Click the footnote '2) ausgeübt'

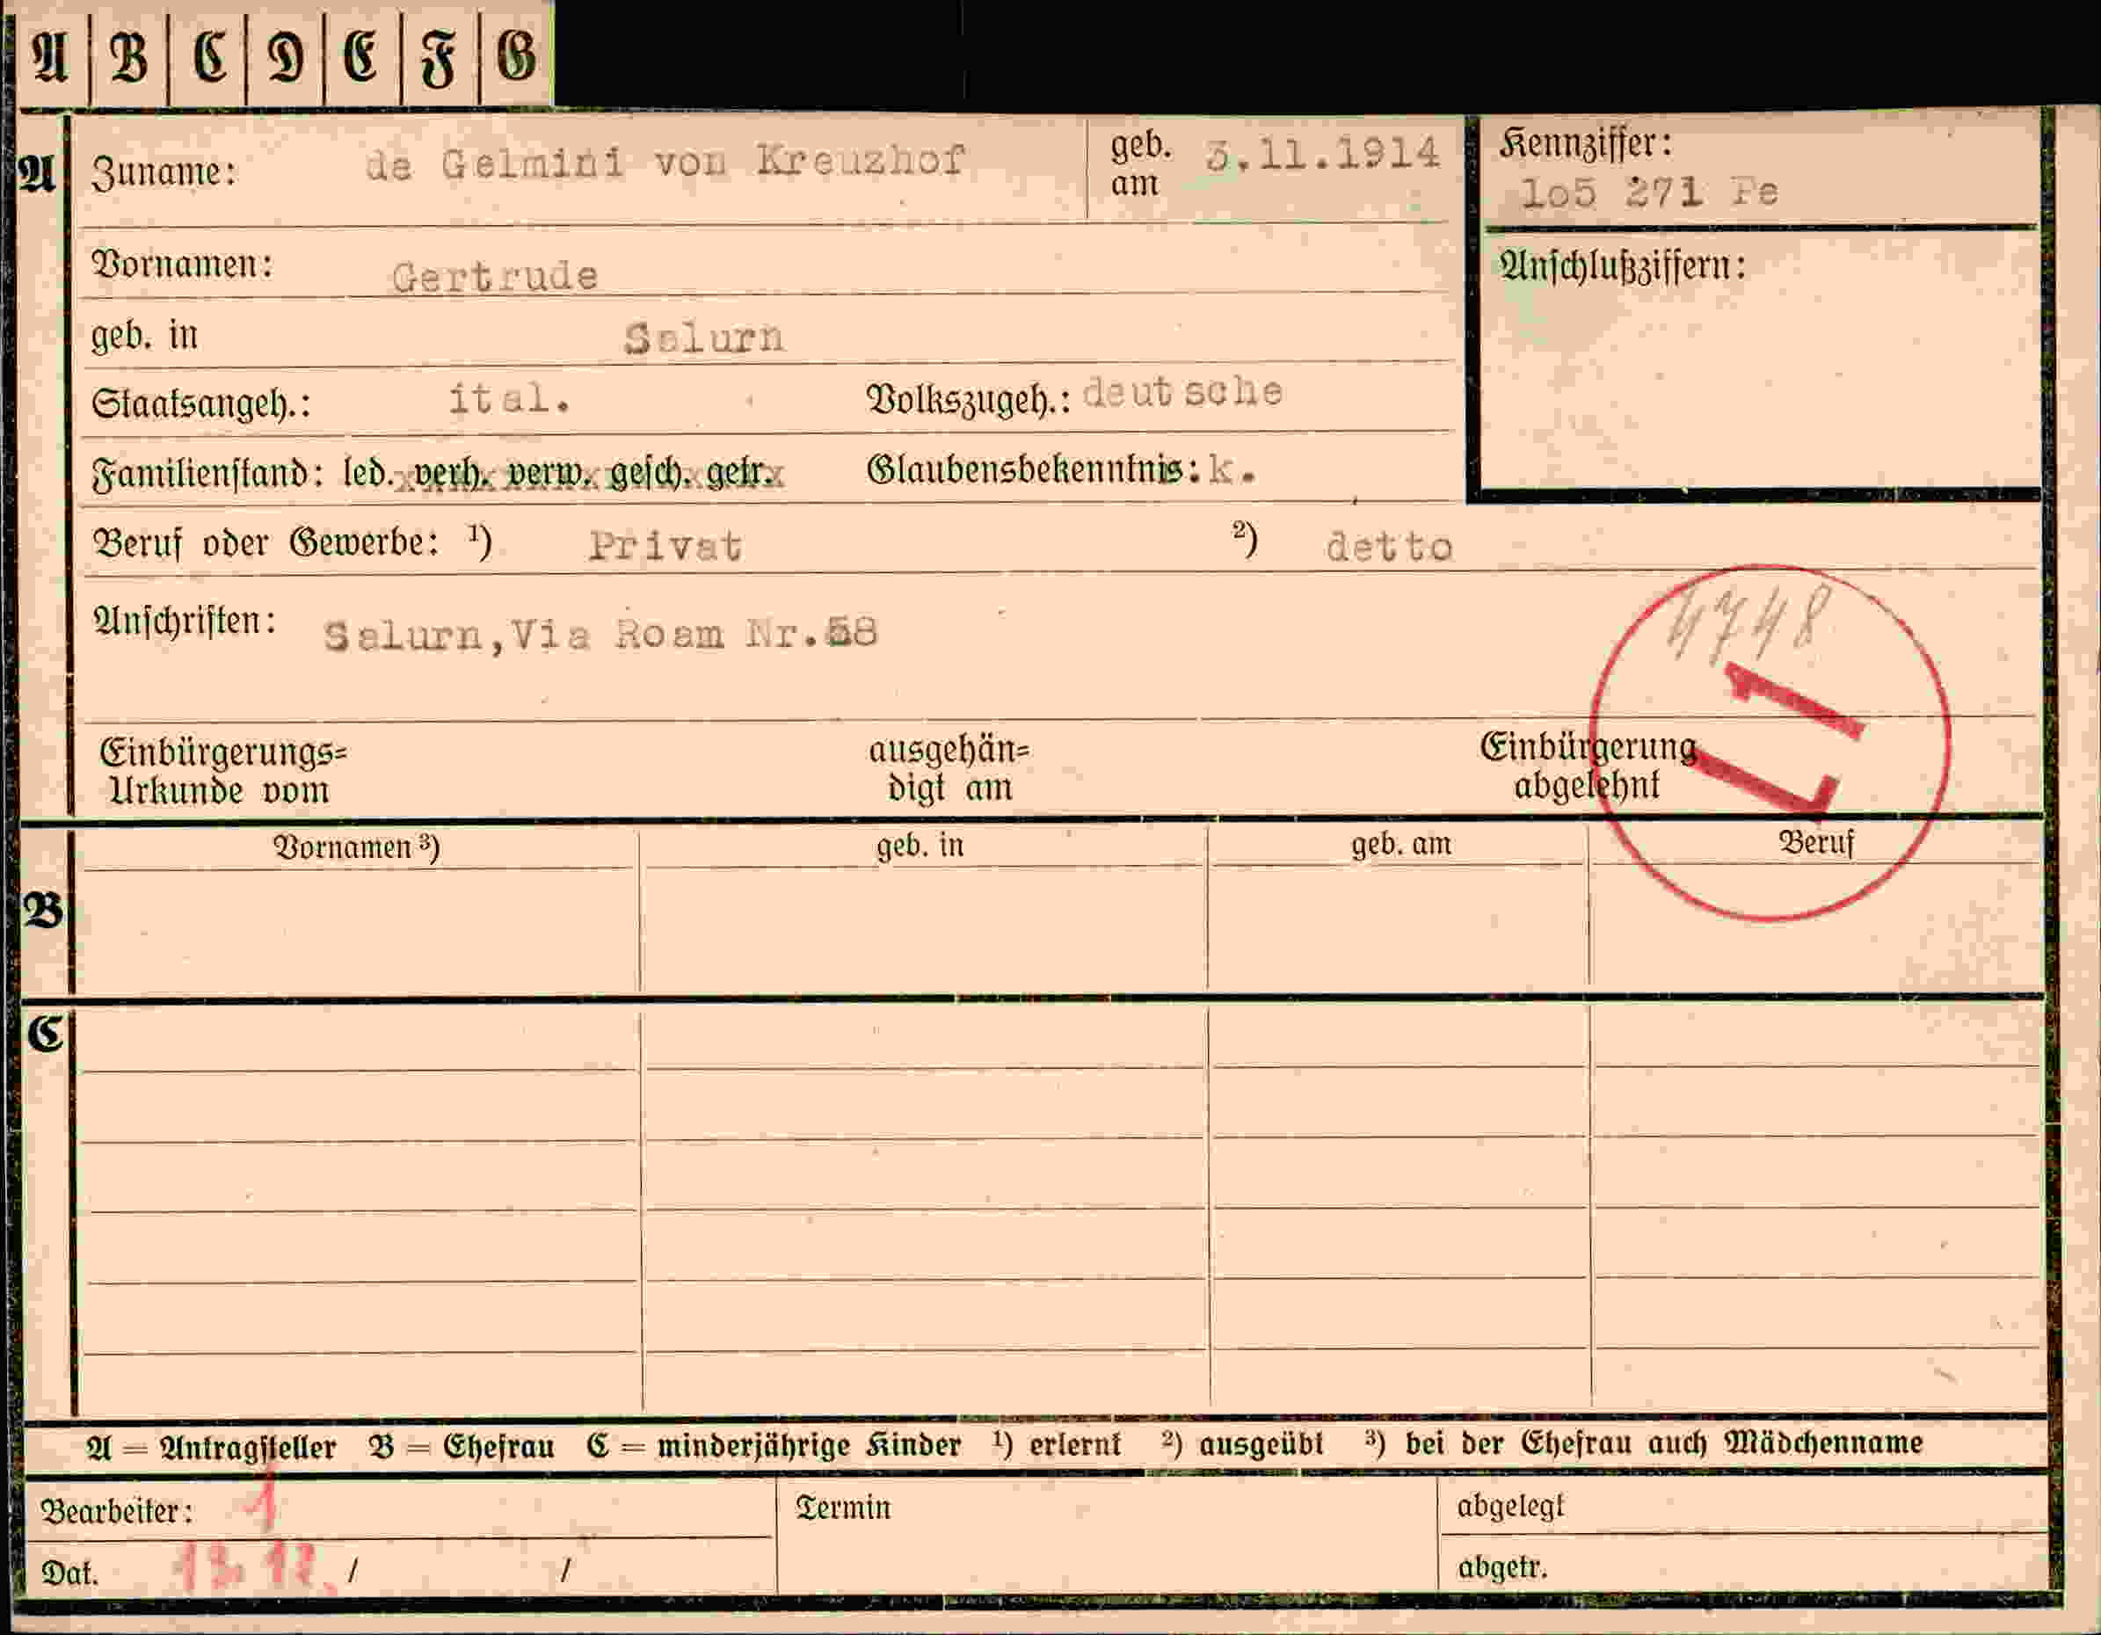coord(1242,1443)
